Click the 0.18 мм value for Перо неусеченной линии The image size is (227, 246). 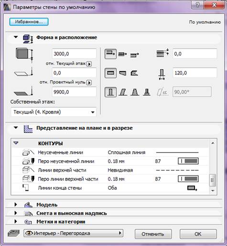(116, 161)
